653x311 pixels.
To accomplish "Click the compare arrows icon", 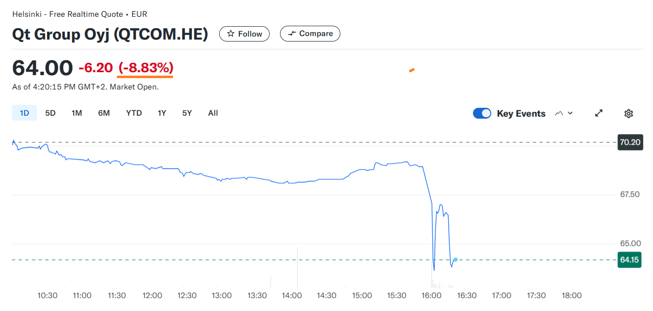I will click(x=292, y=34).
